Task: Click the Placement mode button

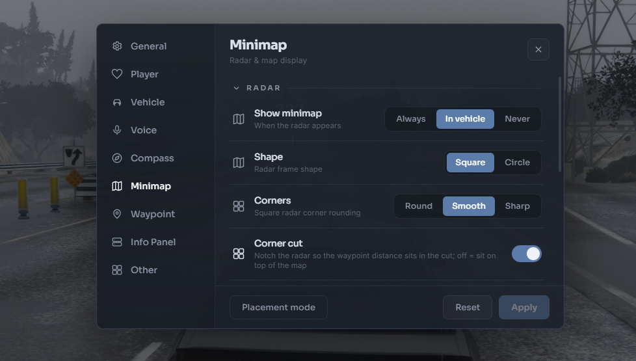Action: pyautogui.click(x=278, y=308)
